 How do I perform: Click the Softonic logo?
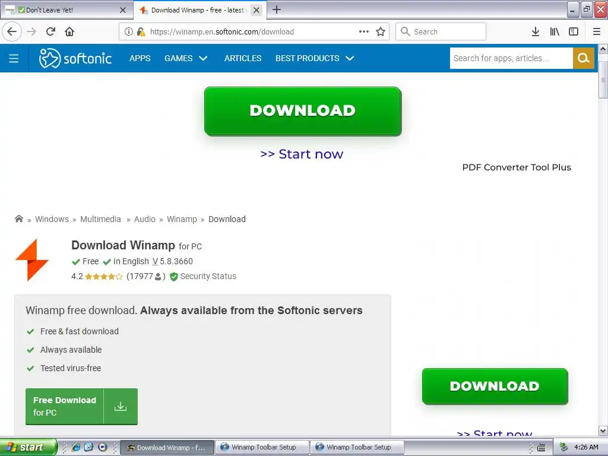[75, 58]
